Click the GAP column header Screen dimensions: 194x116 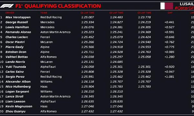pos(170,13)
